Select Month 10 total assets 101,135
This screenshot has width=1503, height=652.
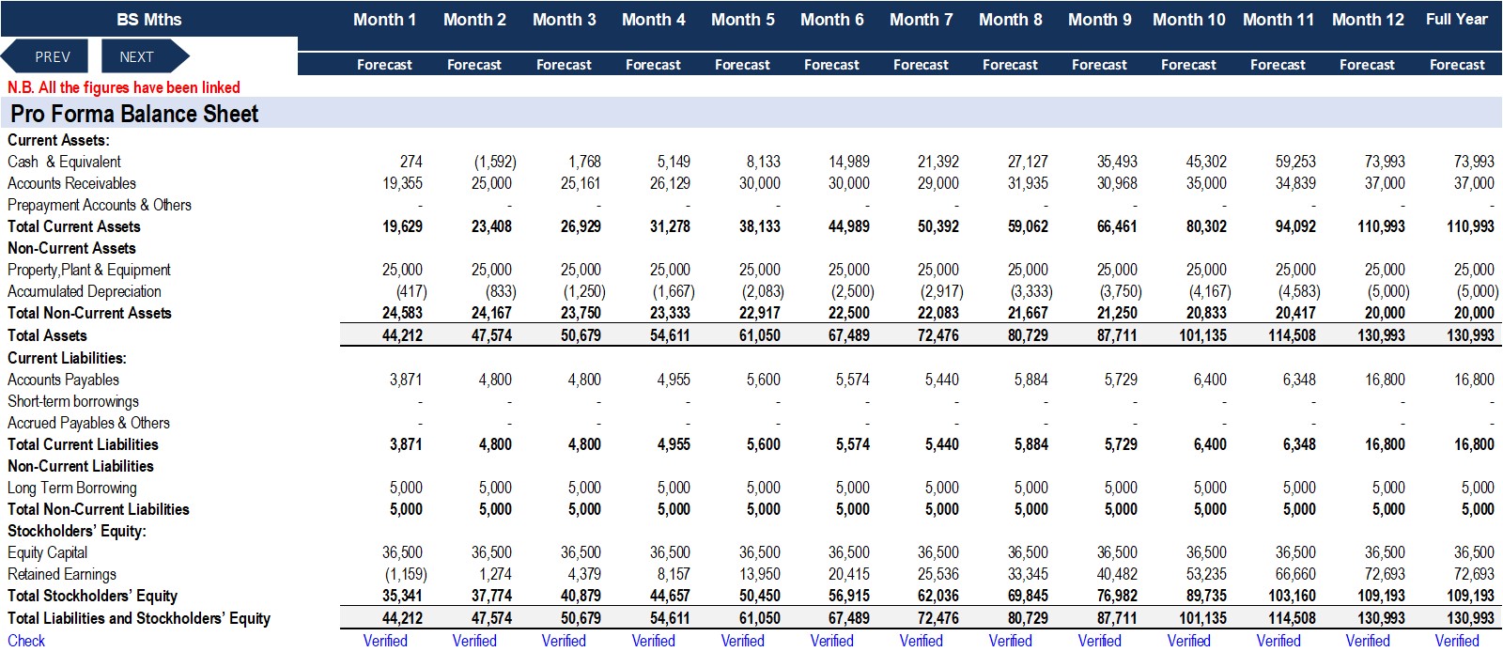pyautogui.click(x=1202, y=335)
